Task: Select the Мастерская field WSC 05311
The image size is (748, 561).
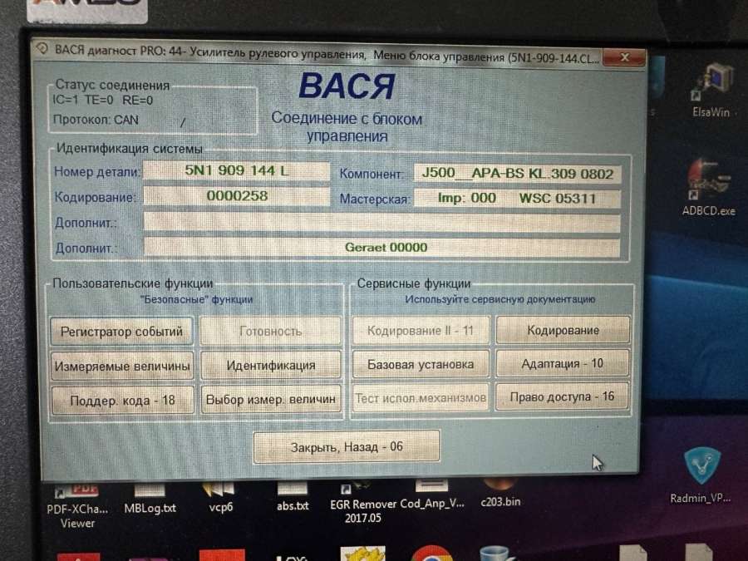Action: pyautogui.click(x=518, y=198)
